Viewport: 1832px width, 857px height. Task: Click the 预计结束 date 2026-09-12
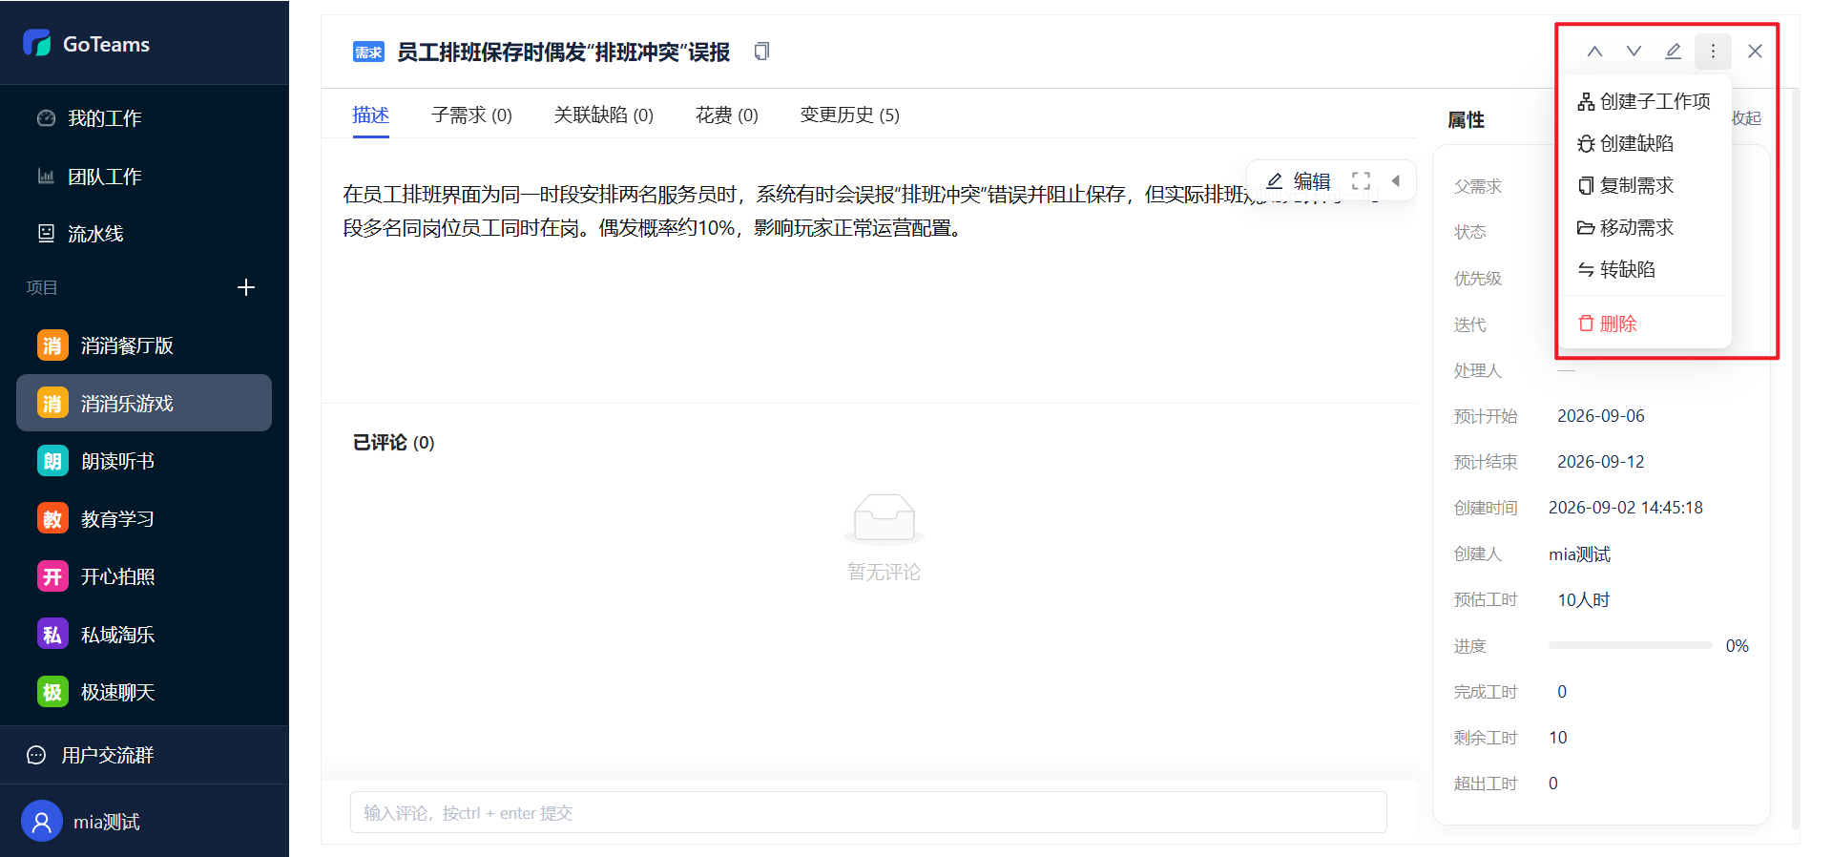(1601, 462)
